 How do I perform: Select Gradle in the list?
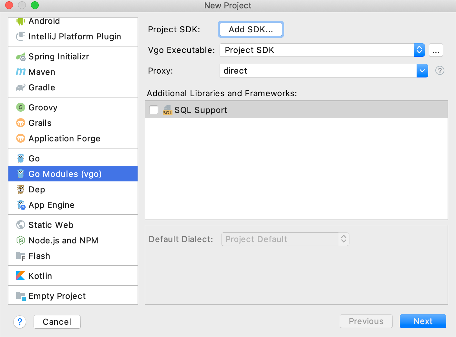[73, 87]
